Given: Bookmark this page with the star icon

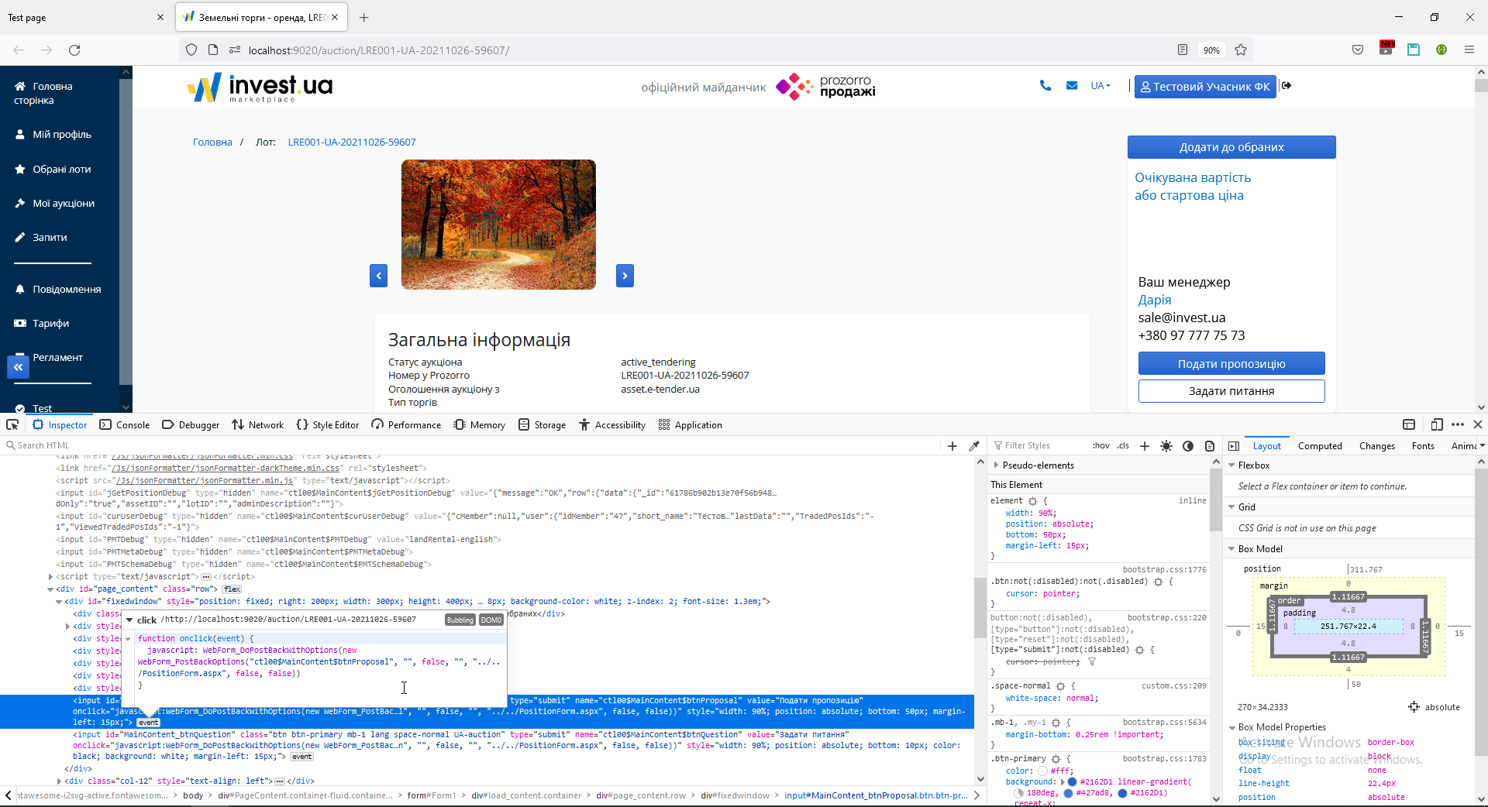Looking at the screenshot, I should point(1241,50).
